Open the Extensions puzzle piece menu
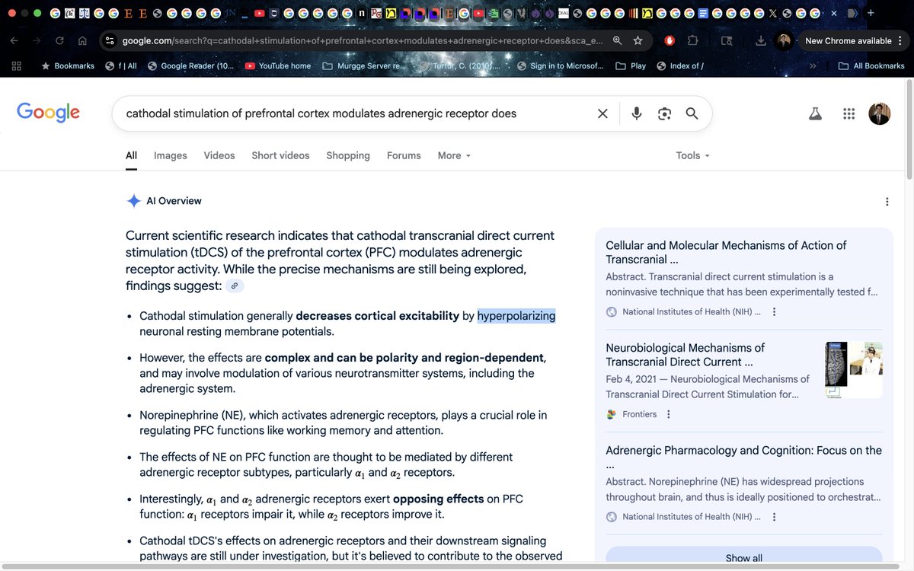The height and width of the screenshot is (571, 914). (x=692, y=40)
